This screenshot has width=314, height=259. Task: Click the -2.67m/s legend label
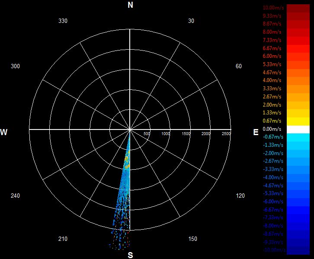coord(273,161)
